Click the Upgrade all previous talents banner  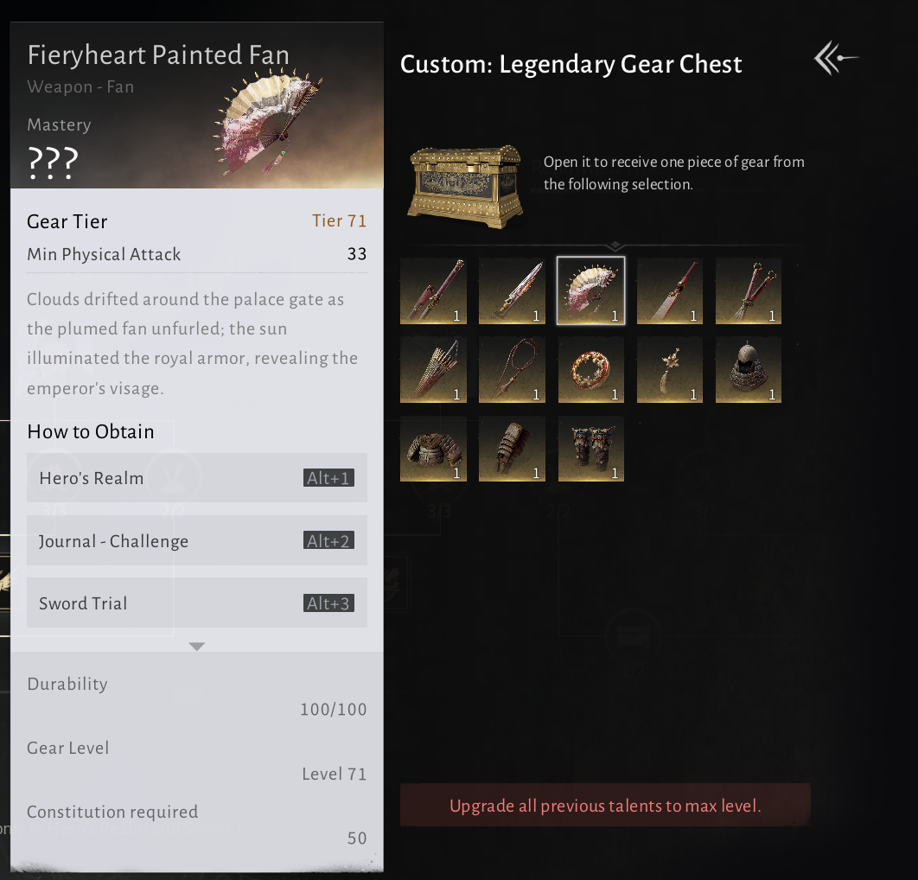coord(605,806)
